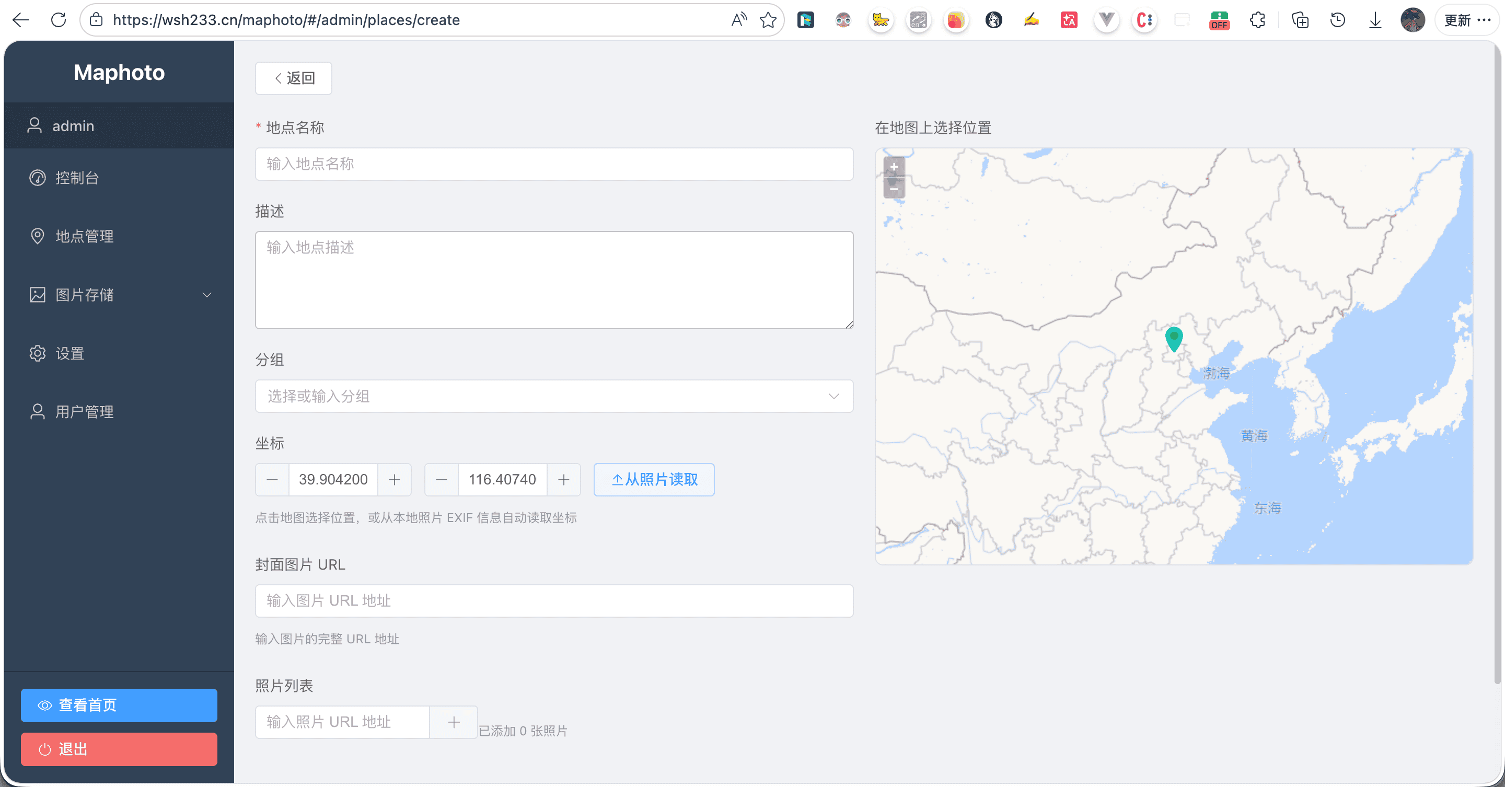Open 地点管理 in the sidebar
Viewport: 1505px width, 787px height.
point(84,236)
